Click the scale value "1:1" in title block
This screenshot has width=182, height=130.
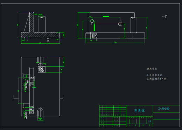[x=149, y=121]
